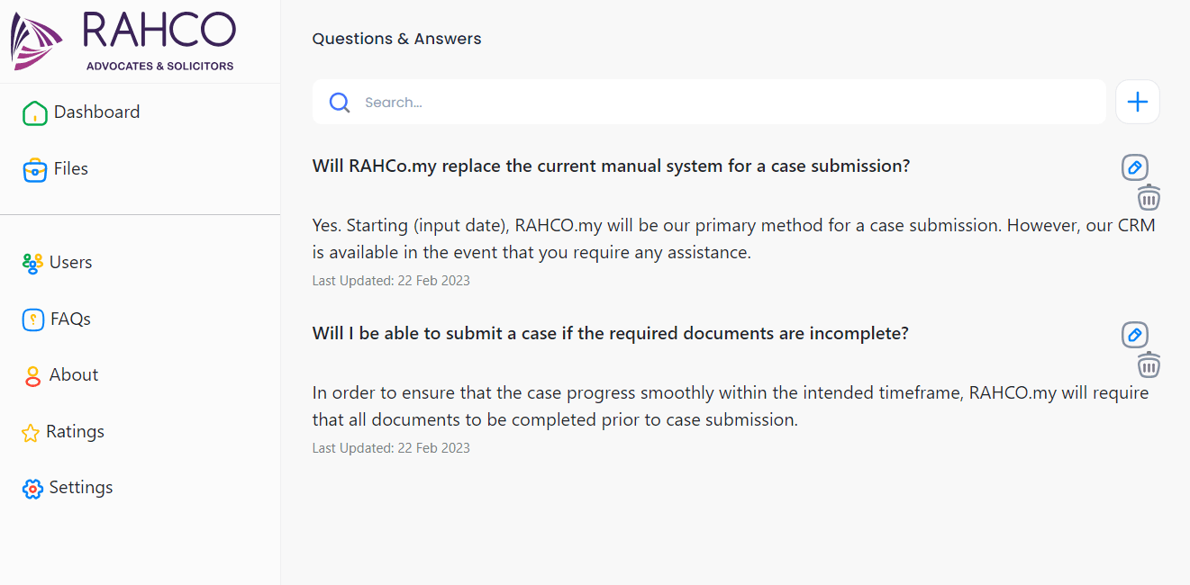
Task: Open the Dashboard menu item
Action: 96,112
